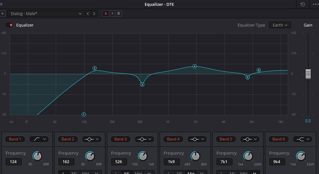Open Band 3 bell filter type dropdown

pyautogui.click(x=144, y=139)
